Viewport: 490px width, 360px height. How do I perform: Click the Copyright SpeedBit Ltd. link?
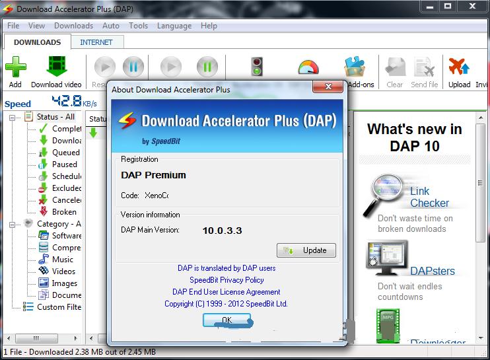[226, 304]
